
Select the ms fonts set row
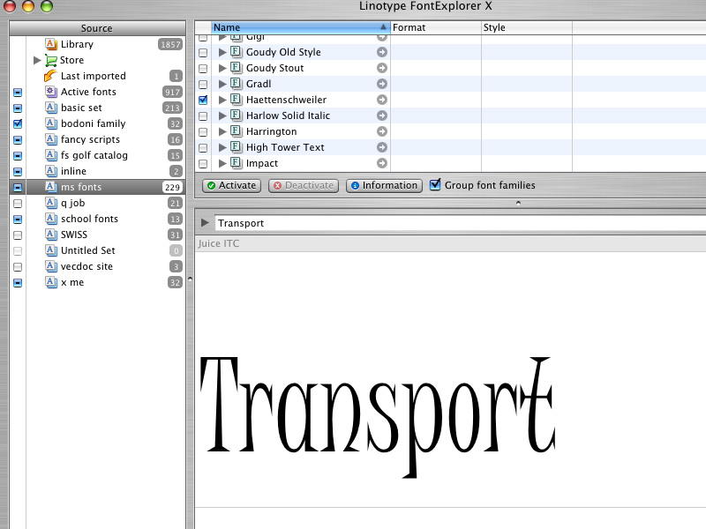97,187
